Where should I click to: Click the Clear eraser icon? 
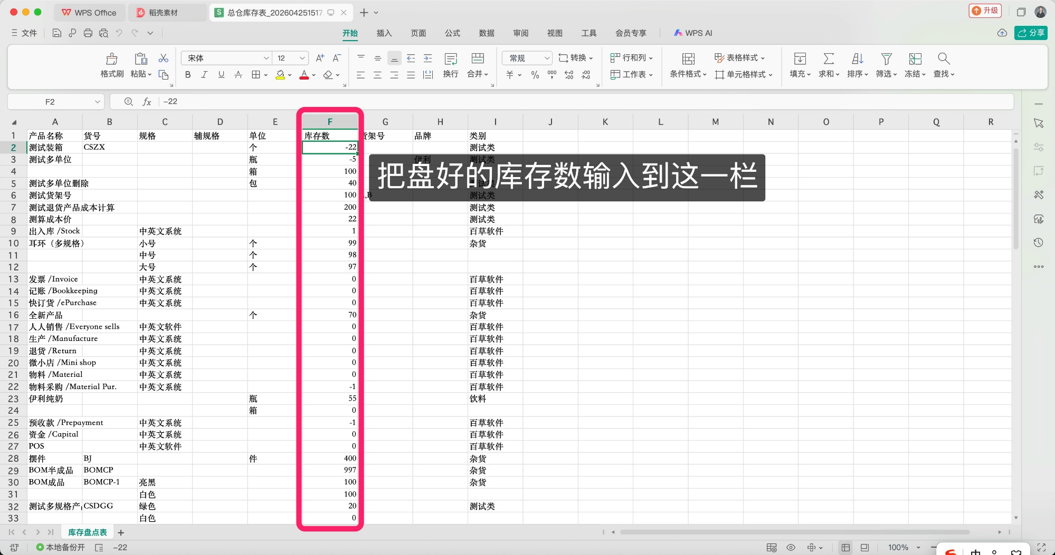click(x=328, y=75)
